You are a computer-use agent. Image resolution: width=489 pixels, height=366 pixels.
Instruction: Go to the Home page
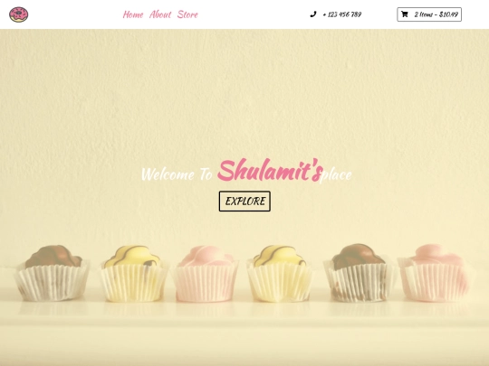pos(133,14)
